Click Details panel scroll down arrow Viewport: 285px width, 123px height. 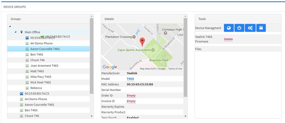pyautogui.click(x=186, y=116)
